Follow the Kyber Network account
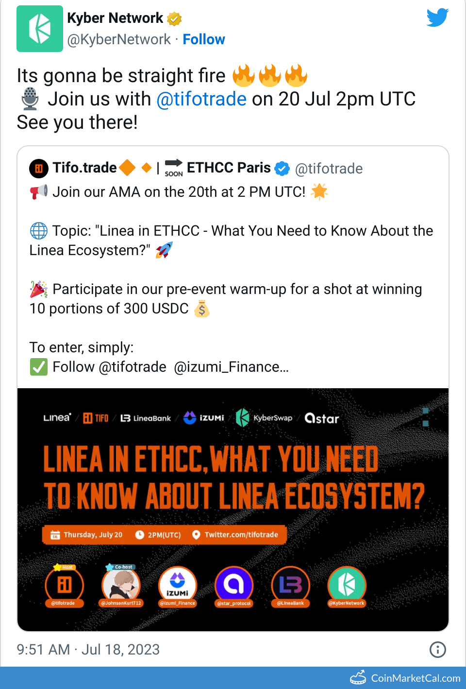The height and width of the screenshot is (689, 466). pos(204,39)
